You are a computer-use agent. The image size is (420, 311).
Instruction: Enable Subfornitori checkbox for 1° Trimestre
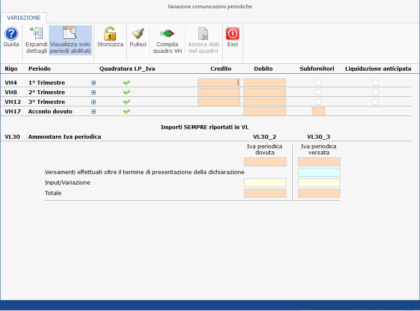[x=318, y=83]
